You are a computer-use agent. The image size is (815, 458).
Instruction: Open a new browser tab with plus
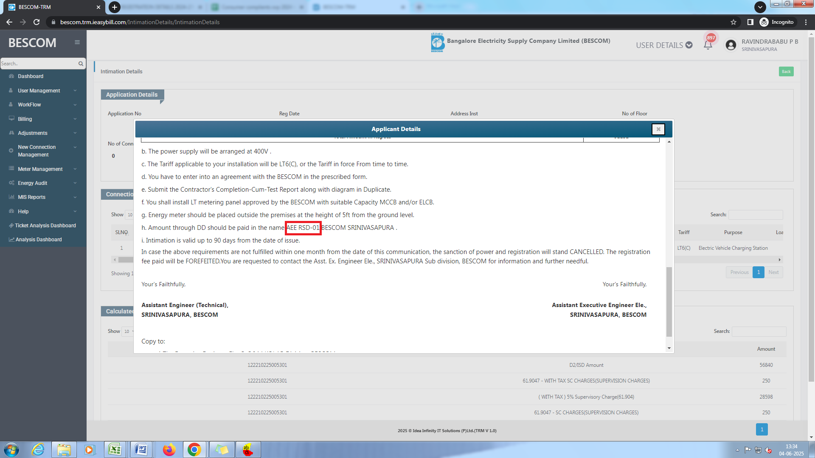pyautogui.click(x=114, y=7)
